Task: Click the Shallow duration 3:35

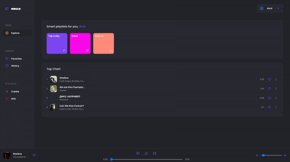Action: tap(262, 79)
